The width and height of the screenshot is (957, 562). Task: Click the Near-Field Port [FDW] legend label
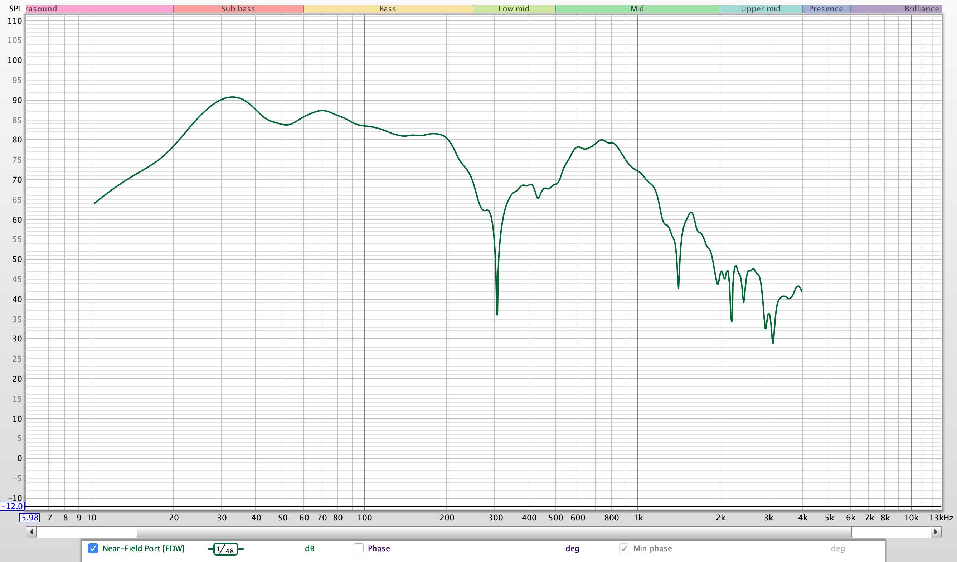143,548
